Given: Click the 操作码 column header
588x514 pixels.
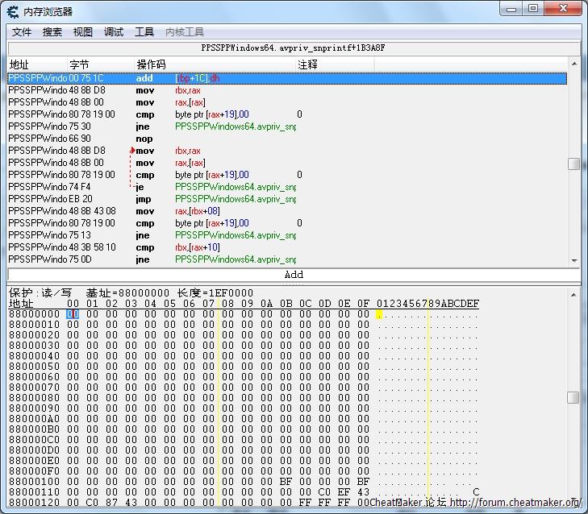Looking at the screenshot, I should pyautogui.click(x=151, y=64).
